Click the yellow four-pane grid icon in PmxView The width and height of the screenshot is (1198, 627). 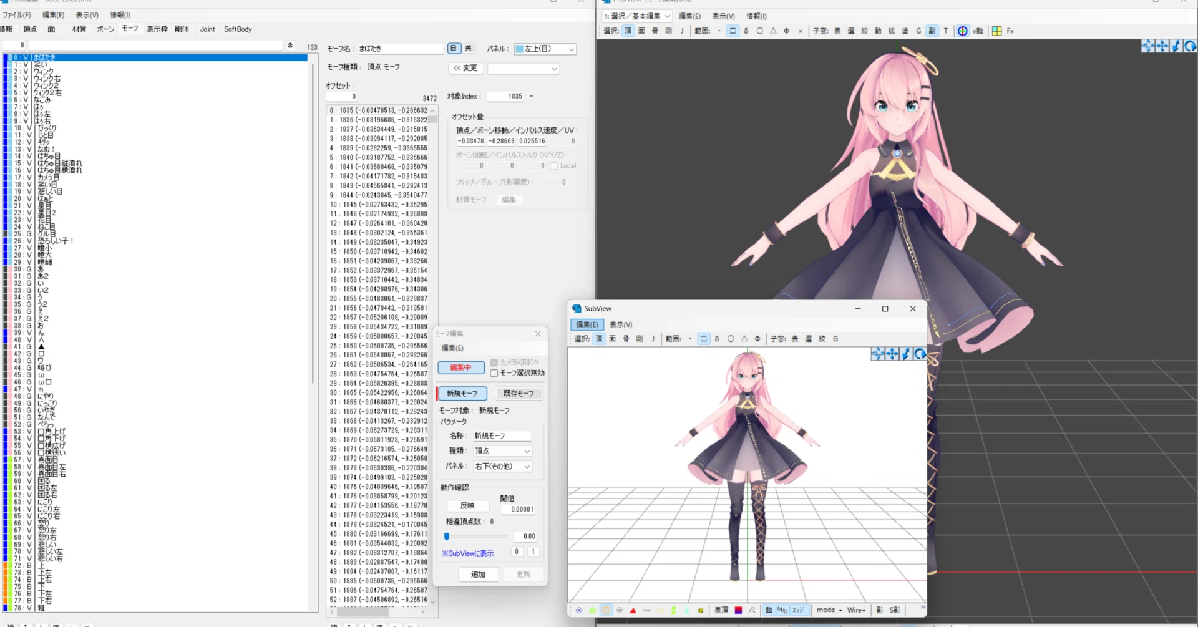tap(996, 31)
